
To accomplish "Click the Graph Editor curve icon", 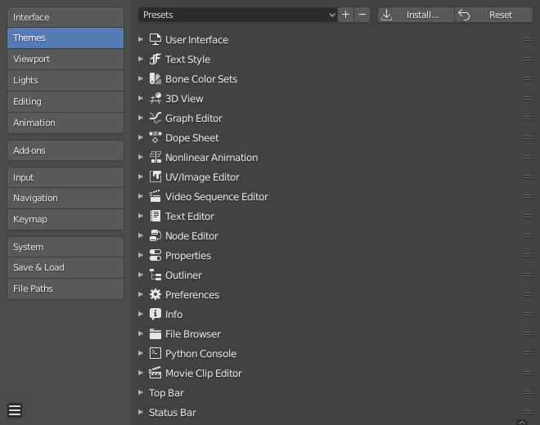I will point(155,118).
